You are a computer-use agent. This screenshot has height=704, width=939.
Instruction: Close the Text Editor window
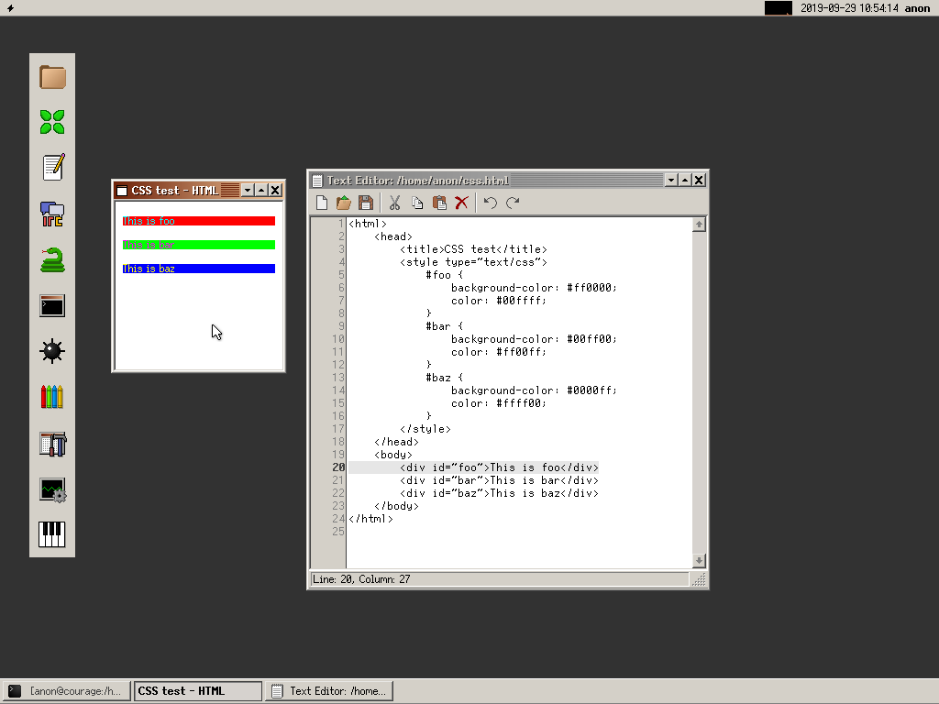click(x=699, y=181)
